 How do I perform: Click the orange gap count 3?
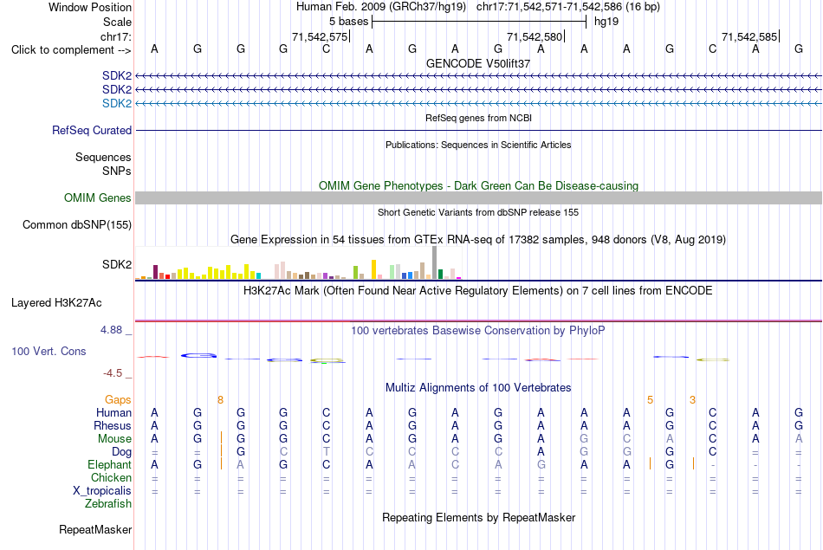(x=692, y=400)
